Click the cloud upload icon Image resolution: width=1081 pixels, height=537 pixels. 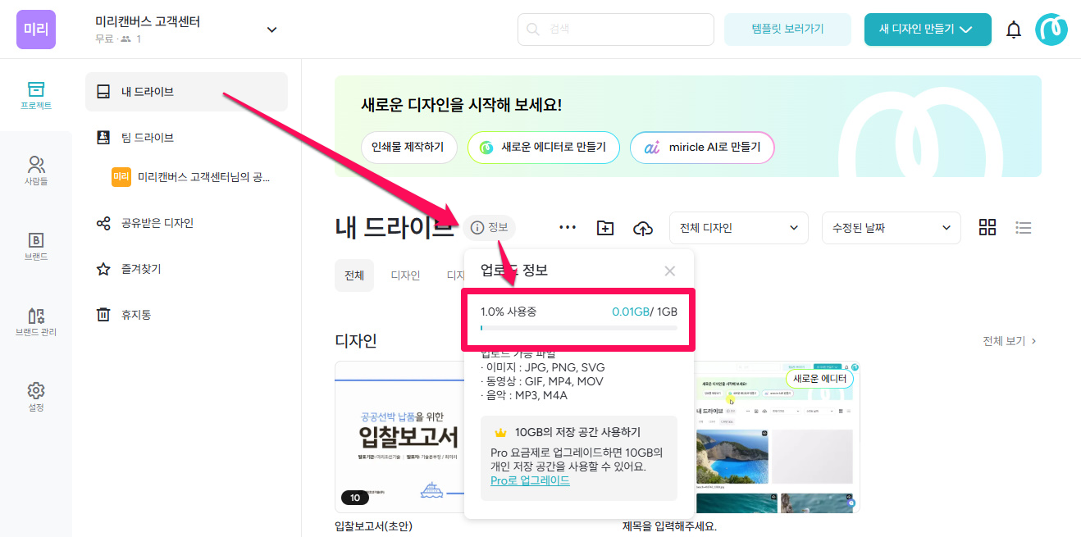click(x=643, y=228)
